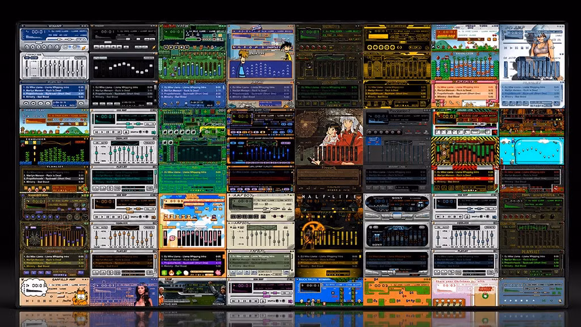
Task: Click Eject in the Arpboy beige skin
Action: 263,216
